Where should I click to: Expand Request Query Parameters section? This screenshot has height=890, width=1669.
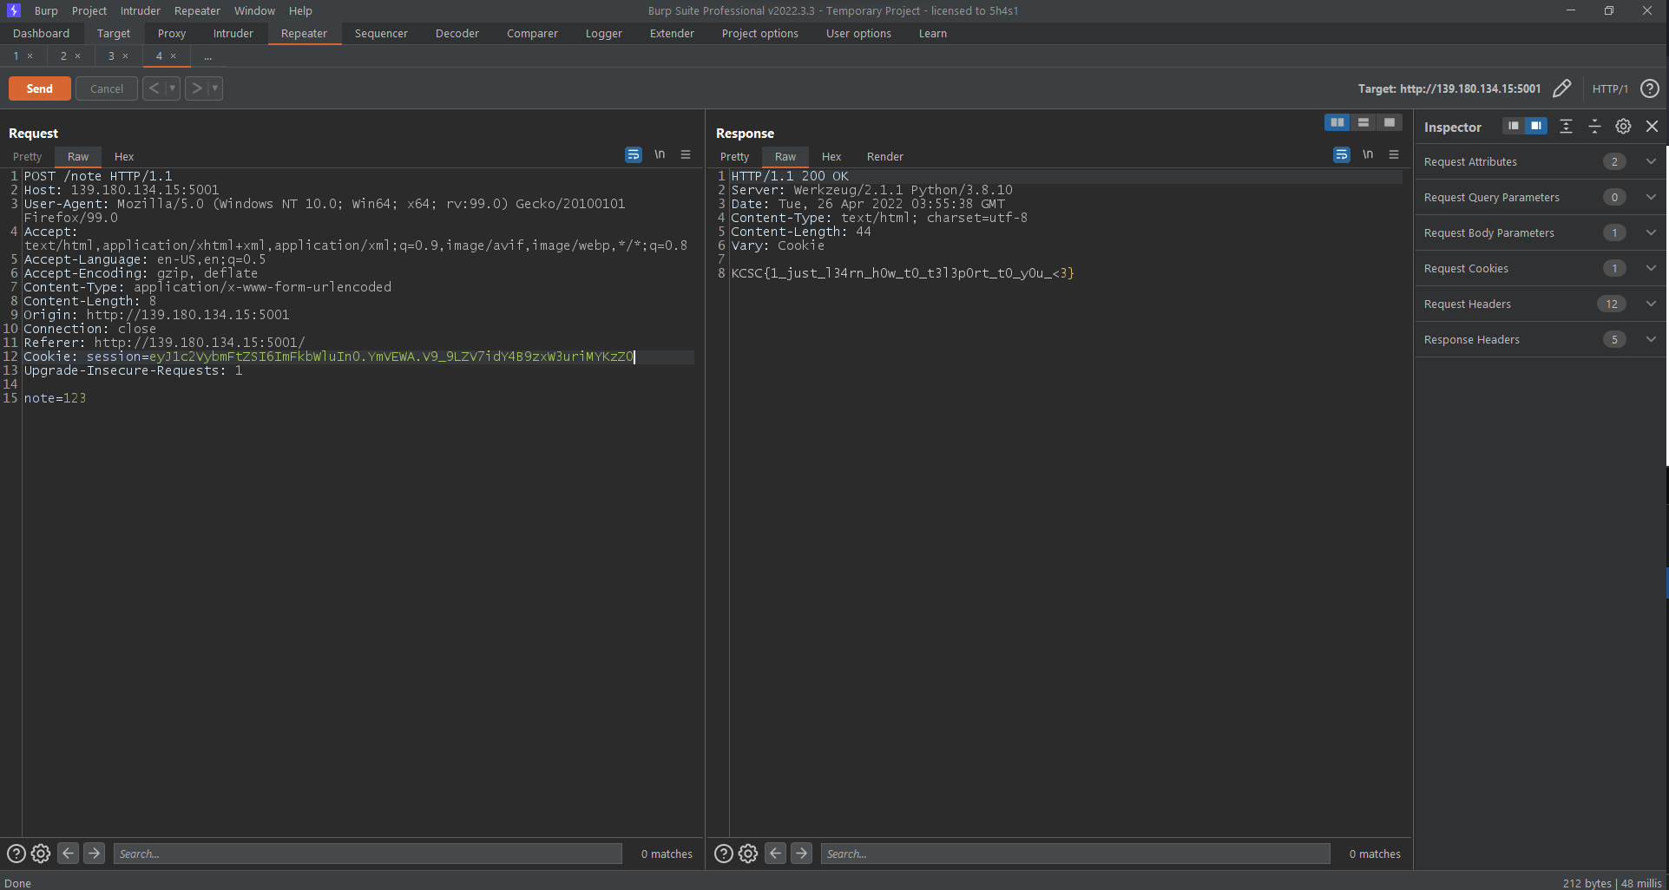(1651, 197)
